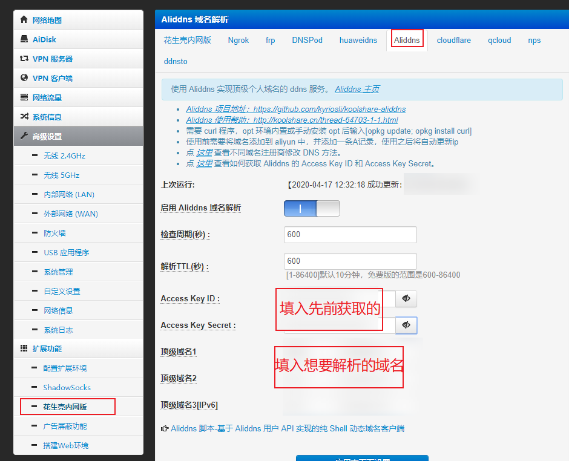The image size is (569, 461).
Task: Open the Aliddns GitHub project link
Action: coord(295,110)
